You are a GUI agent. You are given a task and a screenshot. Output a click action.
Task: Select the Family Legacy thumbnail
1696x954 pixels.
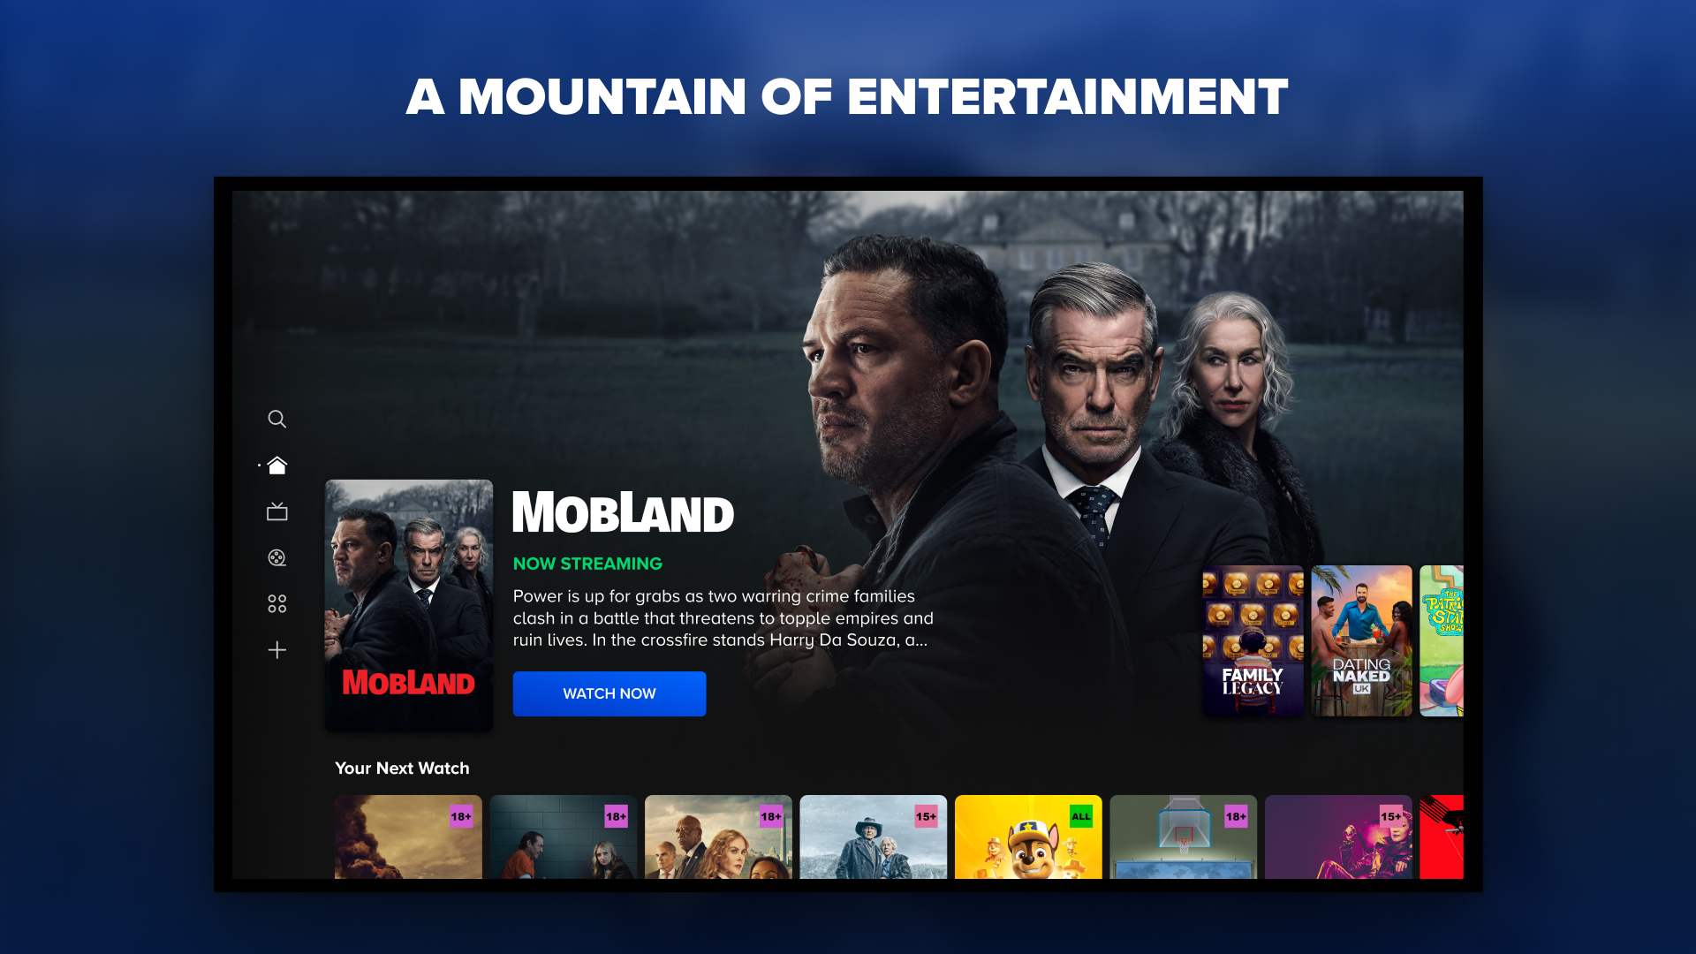(1253, 640)
